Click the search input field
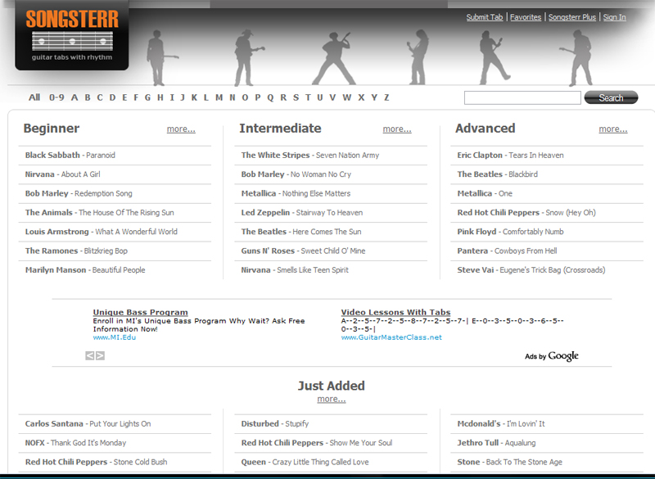 [522, 97]
